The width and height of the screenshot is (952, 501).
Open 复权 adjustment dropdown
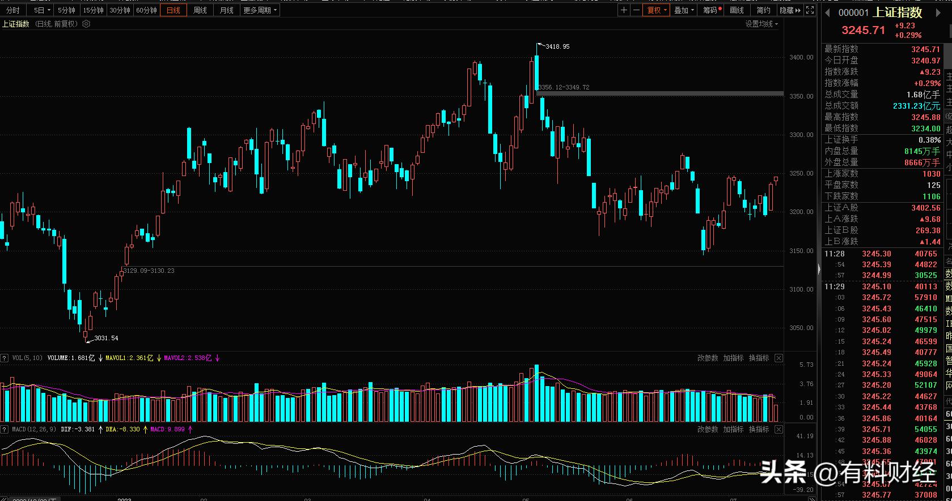657,10
